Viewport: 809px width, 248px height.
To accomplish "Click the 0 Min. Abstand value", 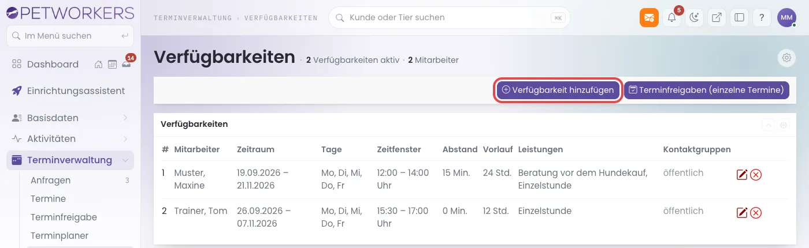I will click(455, 211).
